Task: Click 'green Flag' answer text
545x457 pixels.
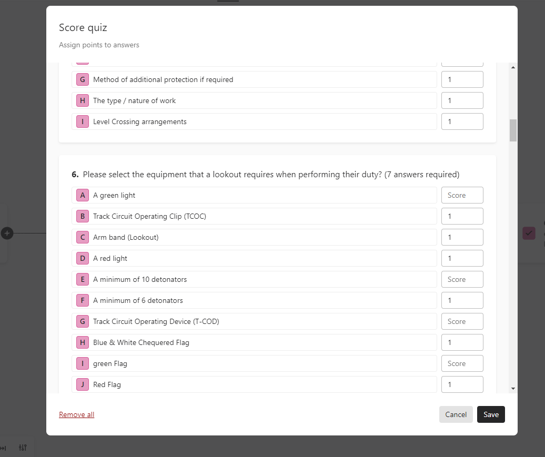Action: point(110,363)
